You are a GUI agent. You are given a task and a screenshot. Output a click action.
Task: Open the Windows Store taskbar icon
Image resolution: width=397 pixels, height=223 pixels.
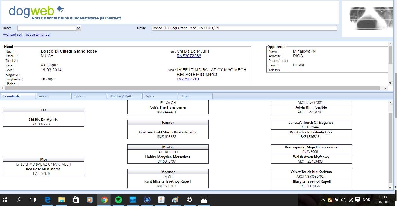(76, 200)
